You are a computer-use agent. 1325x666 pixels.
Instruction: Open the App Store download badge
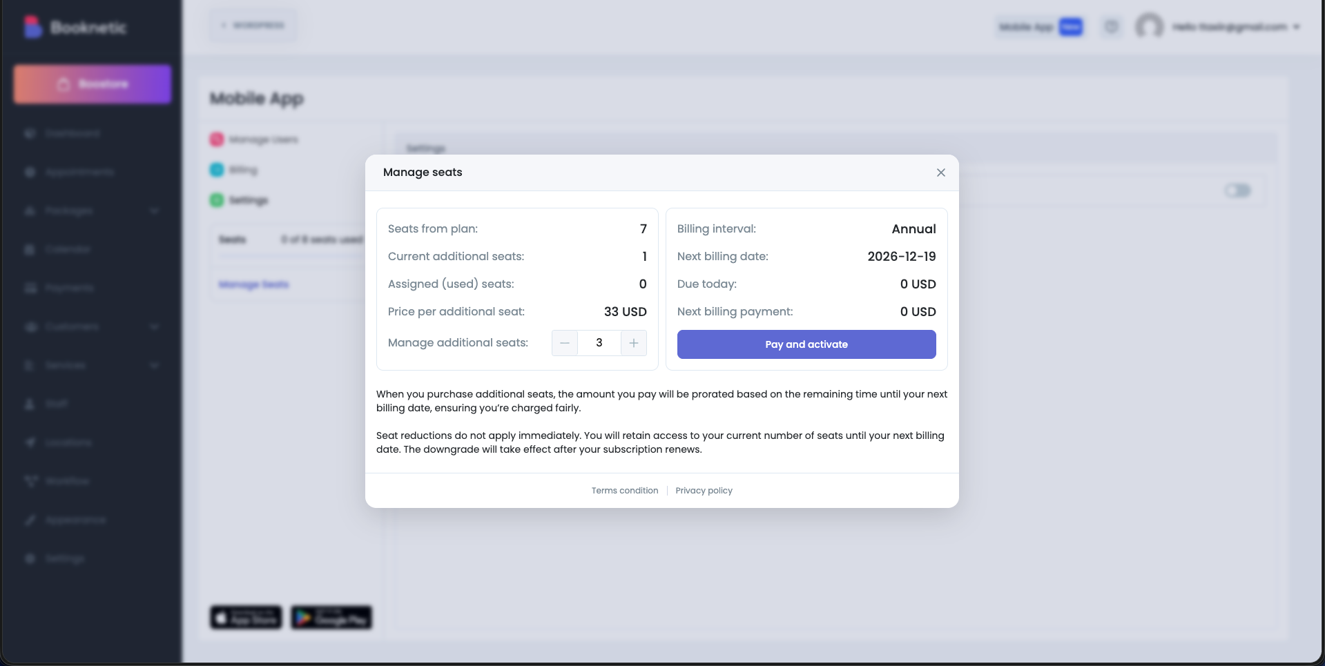pos(246,618)
